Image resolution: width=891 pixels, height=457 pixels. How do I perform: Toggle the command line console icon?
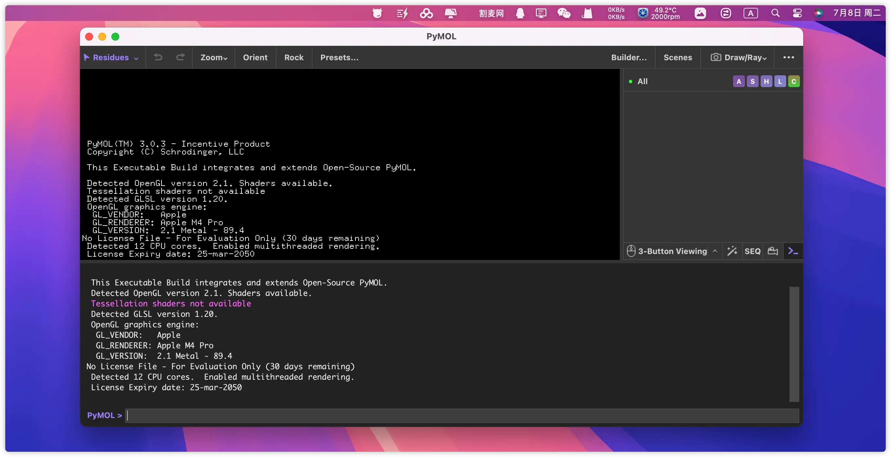coord(793,251)
